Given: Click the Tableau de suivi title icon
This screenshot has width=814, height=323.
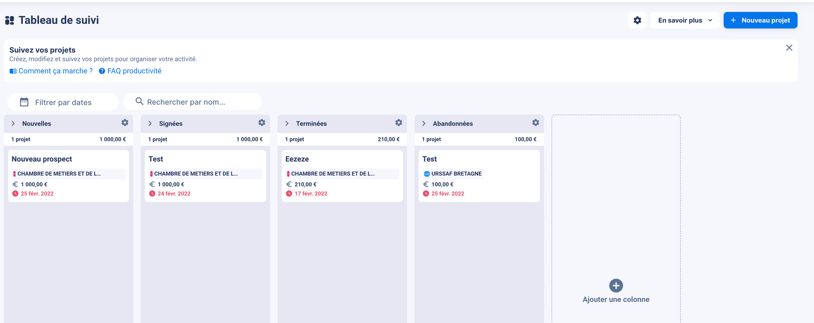Looking at the screenshot, I should (10, 20).
